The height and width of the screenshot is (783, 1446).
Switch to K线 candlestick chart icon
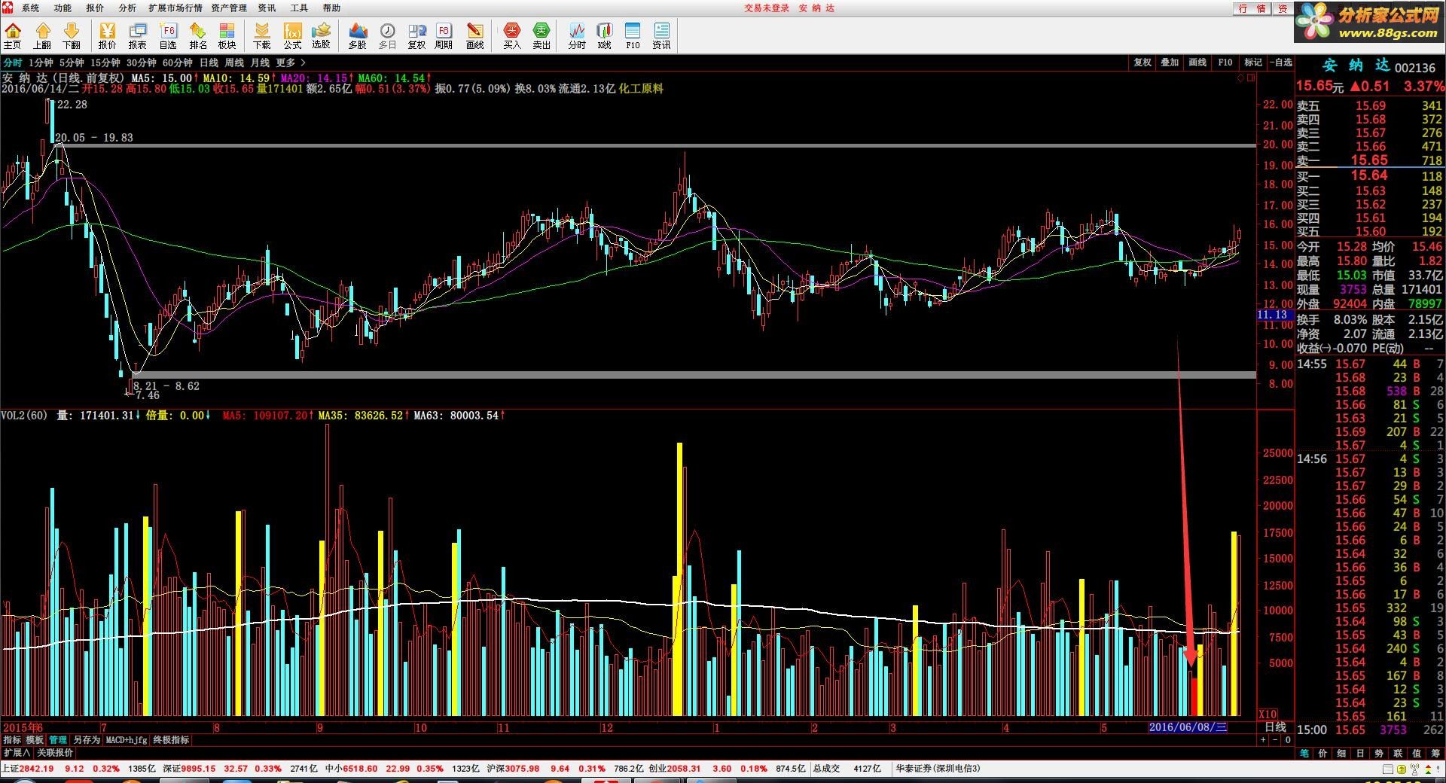(604, 35)
